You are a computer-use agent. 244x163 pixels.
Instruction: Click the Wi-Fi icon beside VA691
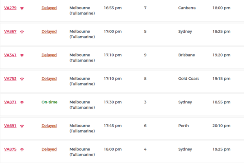(22, 126)
